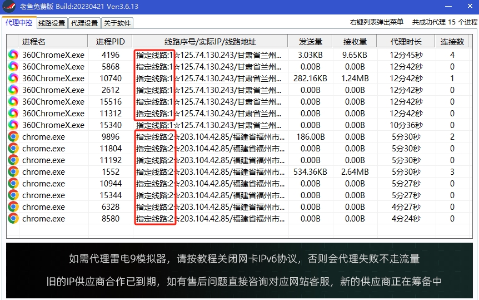Viewport: 479px width, 300px height.
Task: Click the line address cell for PID 15340
Action: [208, 125]
